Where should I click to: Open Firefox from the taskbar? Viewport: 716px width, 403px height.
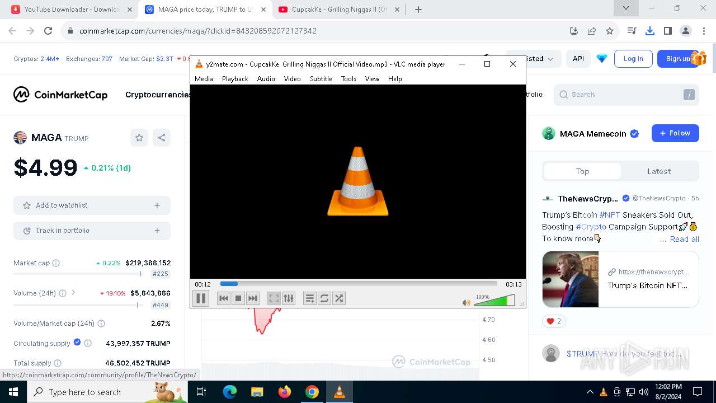point(285,392)
